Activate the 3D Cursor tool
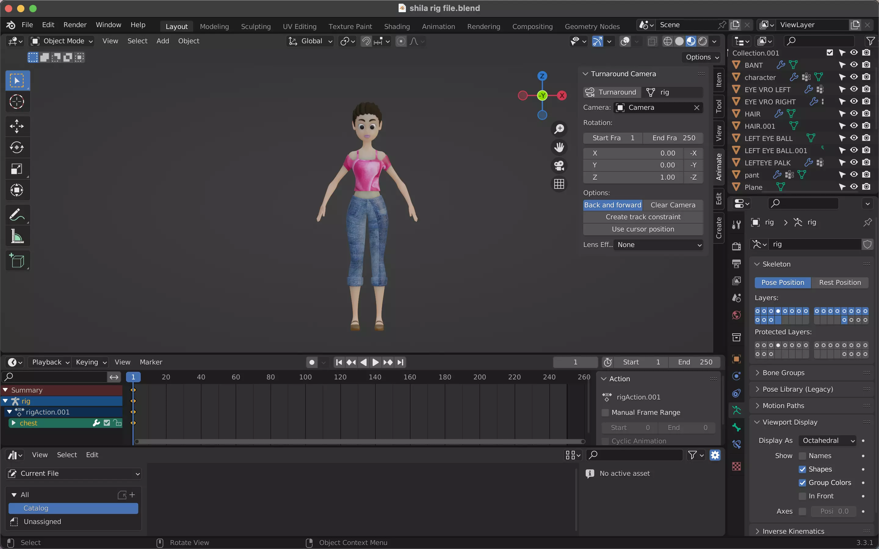 pos(17,102)
